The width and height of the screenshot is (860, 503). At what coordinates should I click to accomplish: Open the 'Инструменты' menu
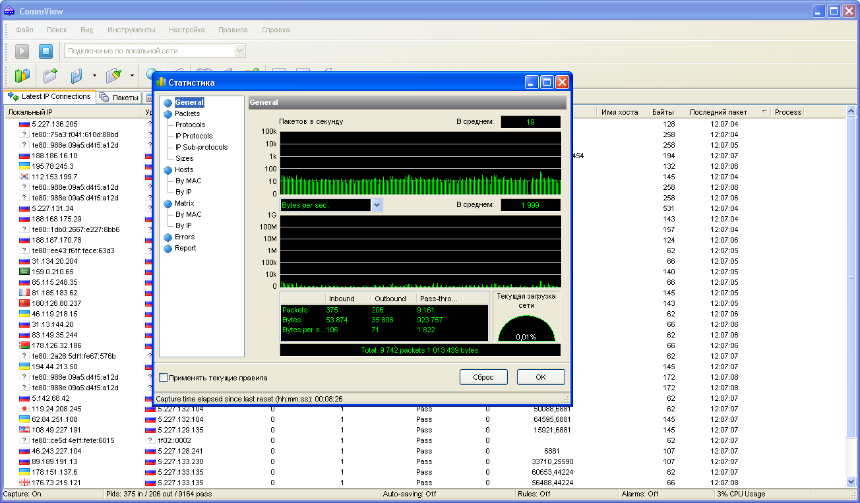[131, 30]
